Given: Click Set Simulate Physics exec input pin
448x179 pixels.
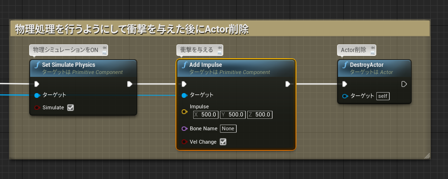Looking at the screenshot, I should pos(37,84).
